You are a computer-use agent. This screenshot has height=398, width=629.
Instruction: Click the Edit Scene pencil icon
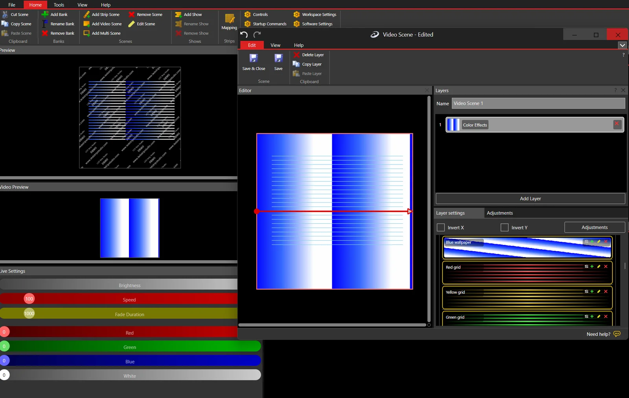tap(132, 24)
